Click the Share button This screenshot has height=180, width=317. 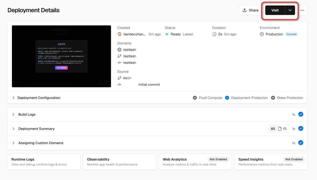click(250, 10)
